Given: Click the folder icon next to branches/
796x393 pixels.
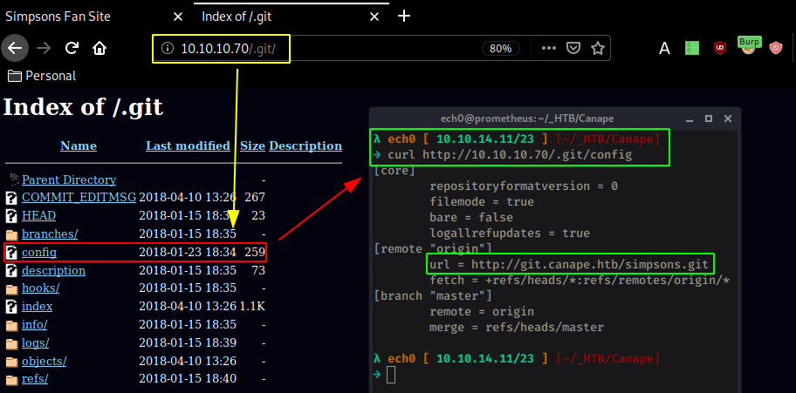Looking at the screenshot, I should [11, 234].
